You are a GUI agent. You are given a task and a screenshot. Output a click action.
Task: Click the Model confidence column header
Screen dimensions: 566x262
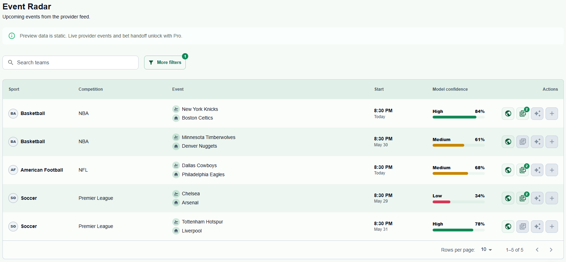[x=450, y=89]
